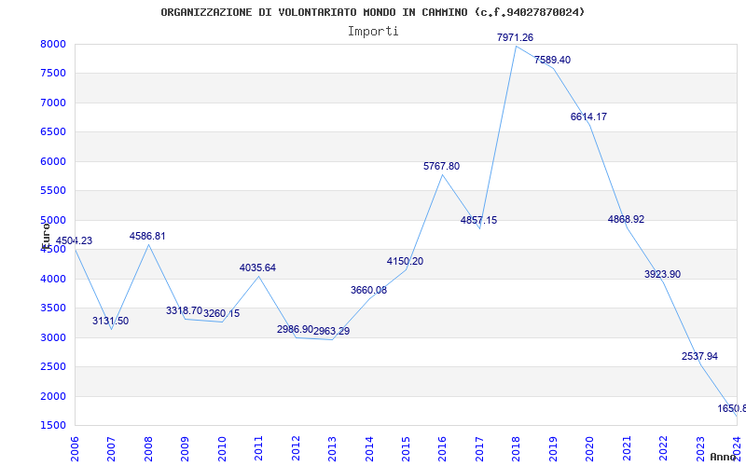Screen dimensions: 746x466
Task: Click the x-axis year 2008
Action: point(148,447)
